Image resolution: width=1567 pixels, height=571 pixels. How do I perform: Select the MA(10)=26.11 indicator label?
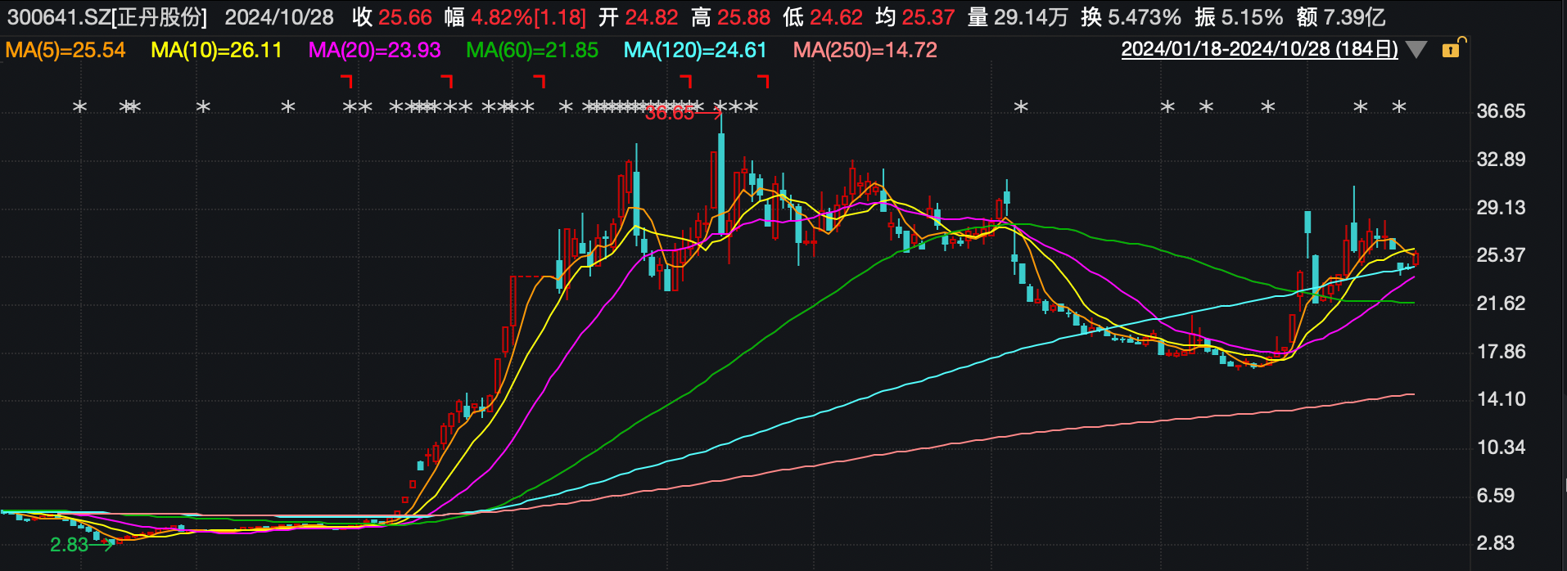click(216, 50)
